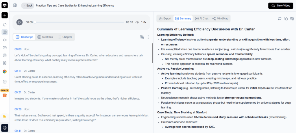Open the AI Chat tab

click(x=201, y=18)
